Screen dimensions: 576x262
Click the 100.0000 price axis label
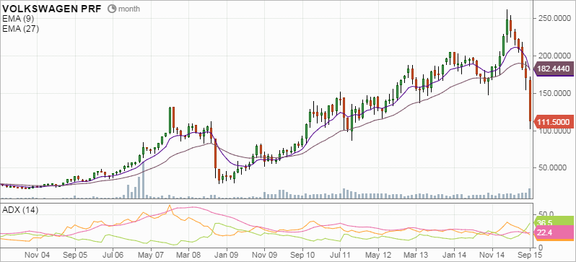click(554, 131)
